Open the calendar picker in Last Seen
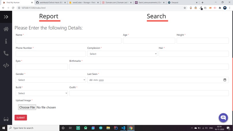 (x=225, y=80)
